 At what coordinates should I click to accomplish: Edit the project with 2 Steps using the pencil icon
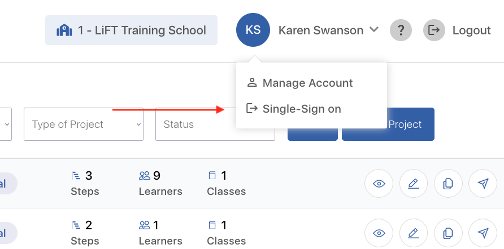coord(414,233)
